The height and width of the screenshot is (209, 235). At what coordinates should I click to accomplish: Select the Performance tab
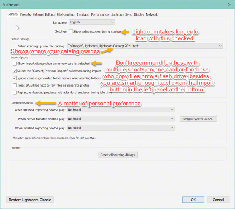(x=100, y=15)
